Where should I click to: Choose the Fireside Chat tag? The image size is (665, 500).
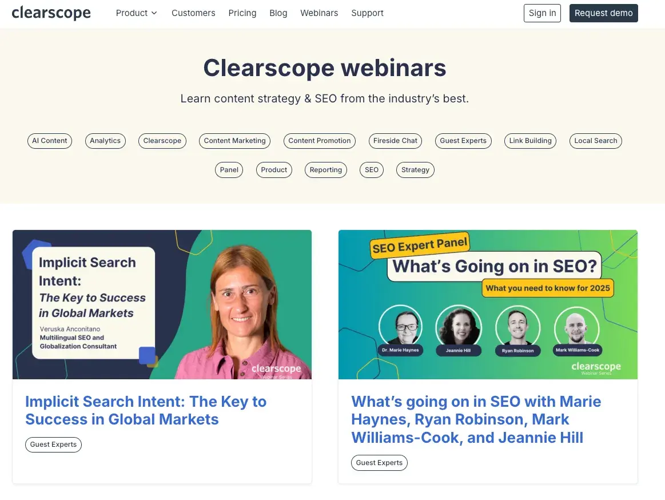click(395, 141)
